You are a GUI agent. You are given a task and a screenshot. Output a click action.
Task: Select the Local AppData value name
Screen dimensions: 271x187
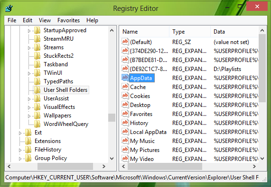click(148, 132)
